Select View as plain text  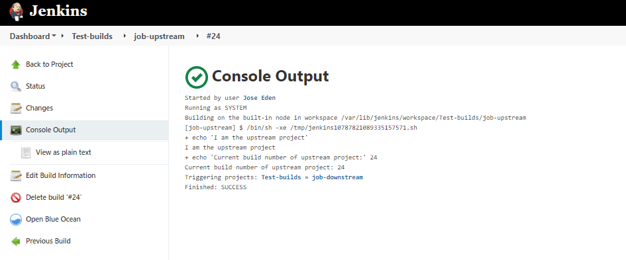click(x=64, y=152)
